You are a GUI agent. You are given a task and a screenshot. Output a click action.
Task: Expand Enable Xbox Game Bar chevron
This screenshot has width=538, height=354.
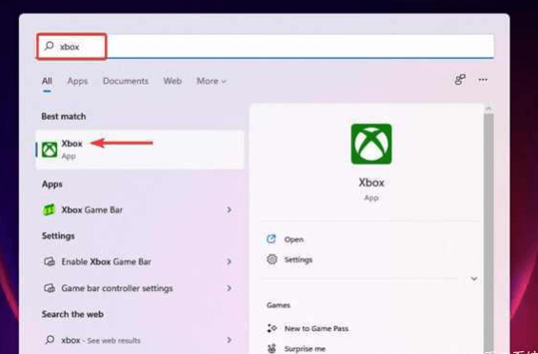tap(229, 262)
